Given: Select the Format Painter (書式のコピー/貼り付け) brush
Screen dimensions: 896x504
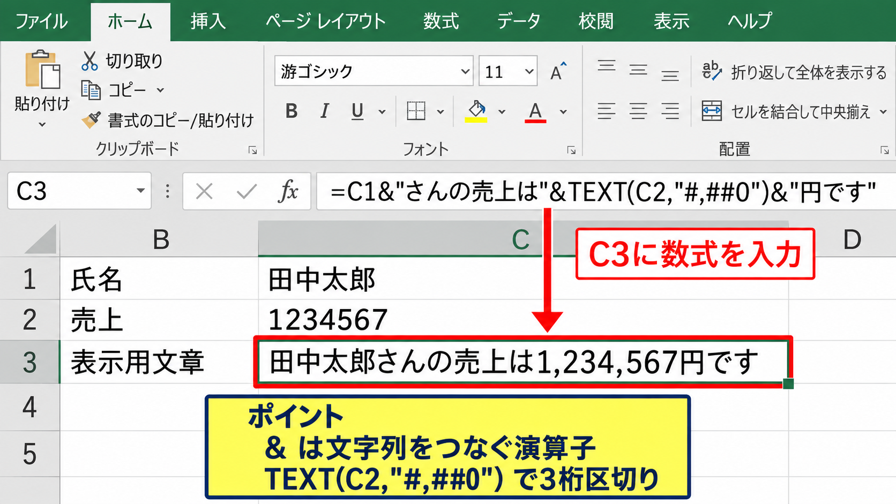Looking at the screenshot, I should click(91, 119).
